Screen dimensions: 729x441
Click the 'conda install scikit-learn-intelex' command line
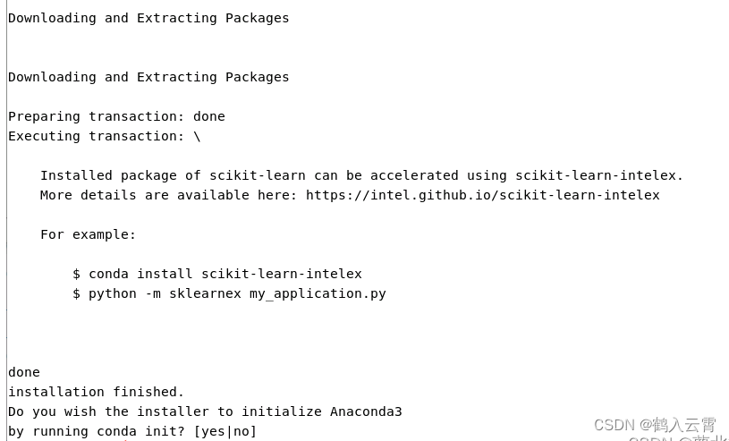pyautogui.click(x=217, y=274)
